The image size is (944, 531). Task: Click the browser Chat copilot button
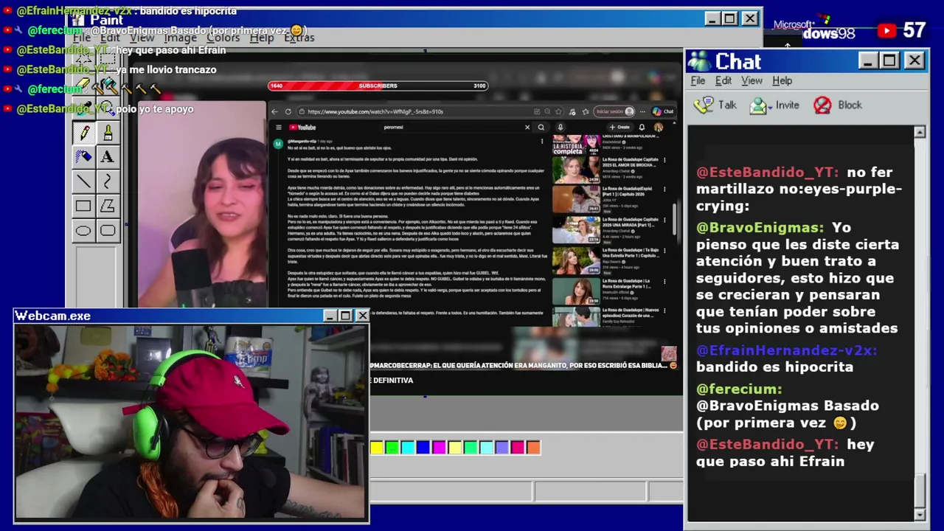click(664, 111)
